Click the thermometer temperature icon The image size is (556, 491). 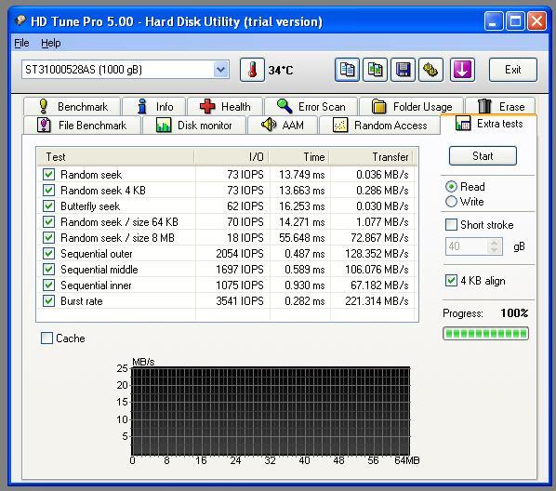coord(252,70)
